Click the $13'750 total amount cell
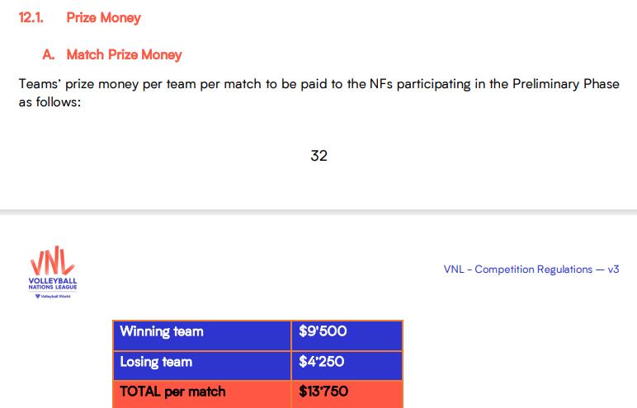This screenshot has width=637, height=408. (x=347, y=394)
